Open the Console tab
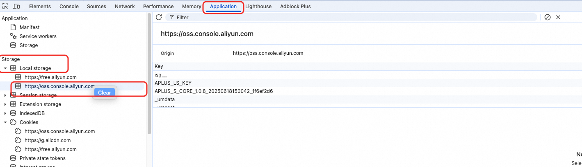Screen dimensions: 582x167 pyautogui.click(x=69, y=7)
